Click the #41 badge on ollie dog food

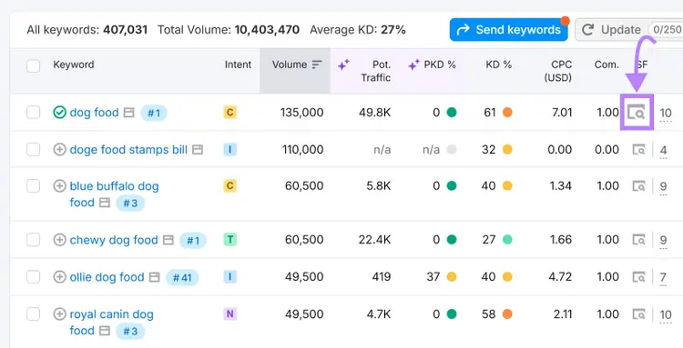[x=182, y=278]
